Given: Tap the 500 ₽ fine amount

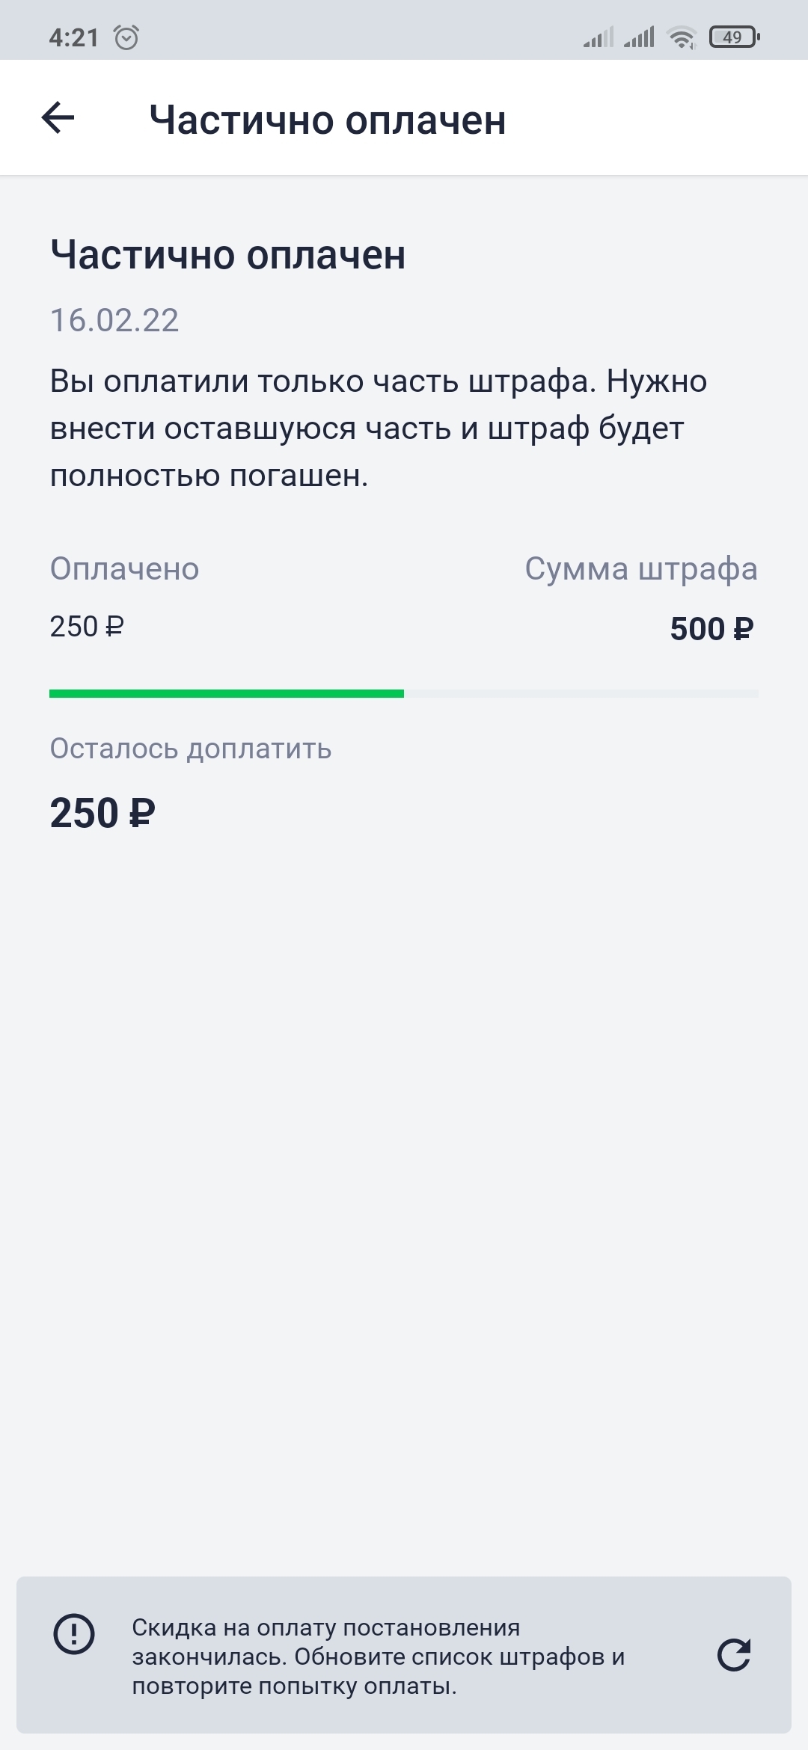Looking at the screenshot, I should click(x=711, y=629).
